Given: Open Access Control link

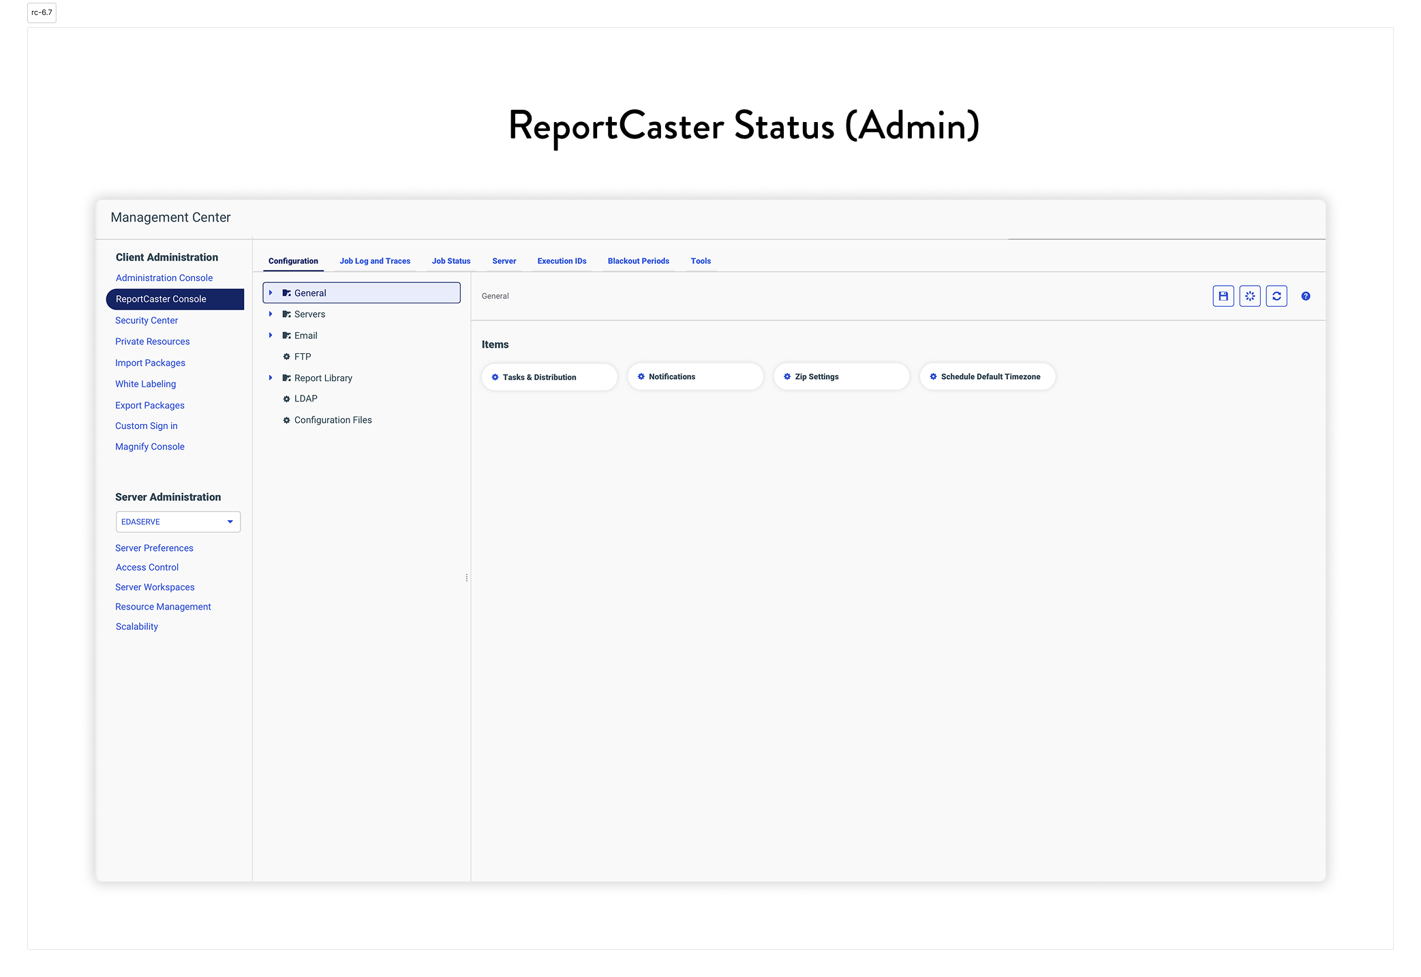Looking at the screenshot, I should click(147, 567).
